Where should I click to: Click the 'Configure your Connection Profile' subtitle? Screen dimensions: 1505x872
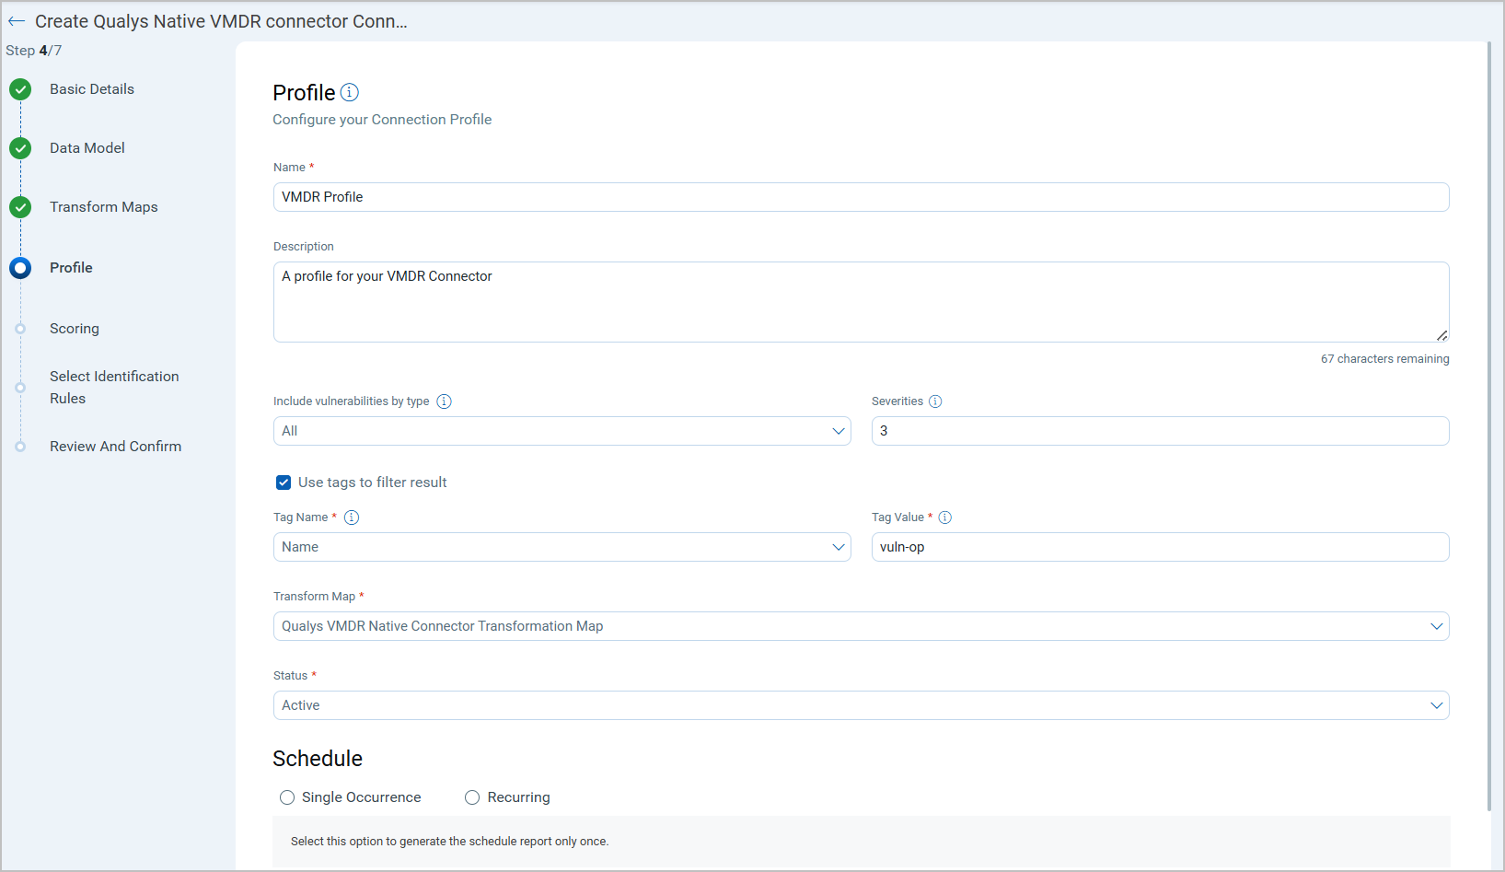382,120
